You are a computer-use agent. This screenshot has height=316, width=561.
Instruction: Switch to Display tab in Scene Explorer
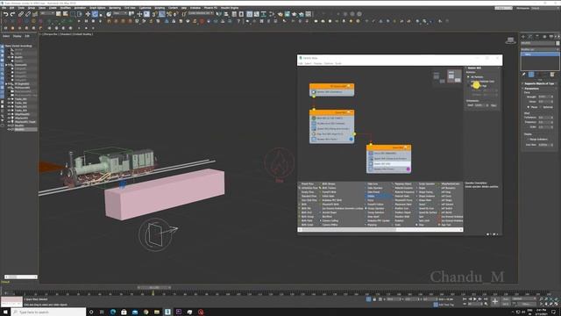18,36
